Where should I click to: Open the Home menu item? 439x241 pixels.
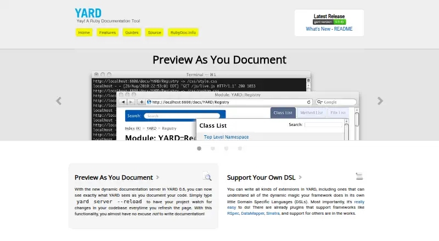[84, 32]
